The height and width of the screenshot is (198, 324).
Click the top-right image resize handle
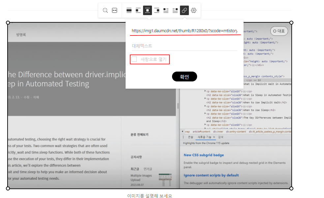[291, 23]
